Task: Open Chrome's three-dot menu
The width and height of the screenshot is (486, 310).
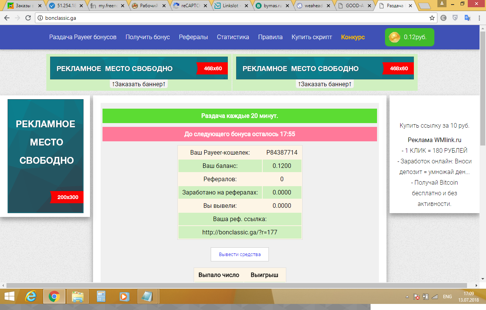Action: pyautogui.click(x=479, y=18)
